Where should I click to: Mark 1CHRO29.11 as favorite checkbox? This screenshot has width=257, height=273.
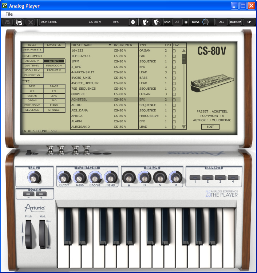(x=174, y=56)
